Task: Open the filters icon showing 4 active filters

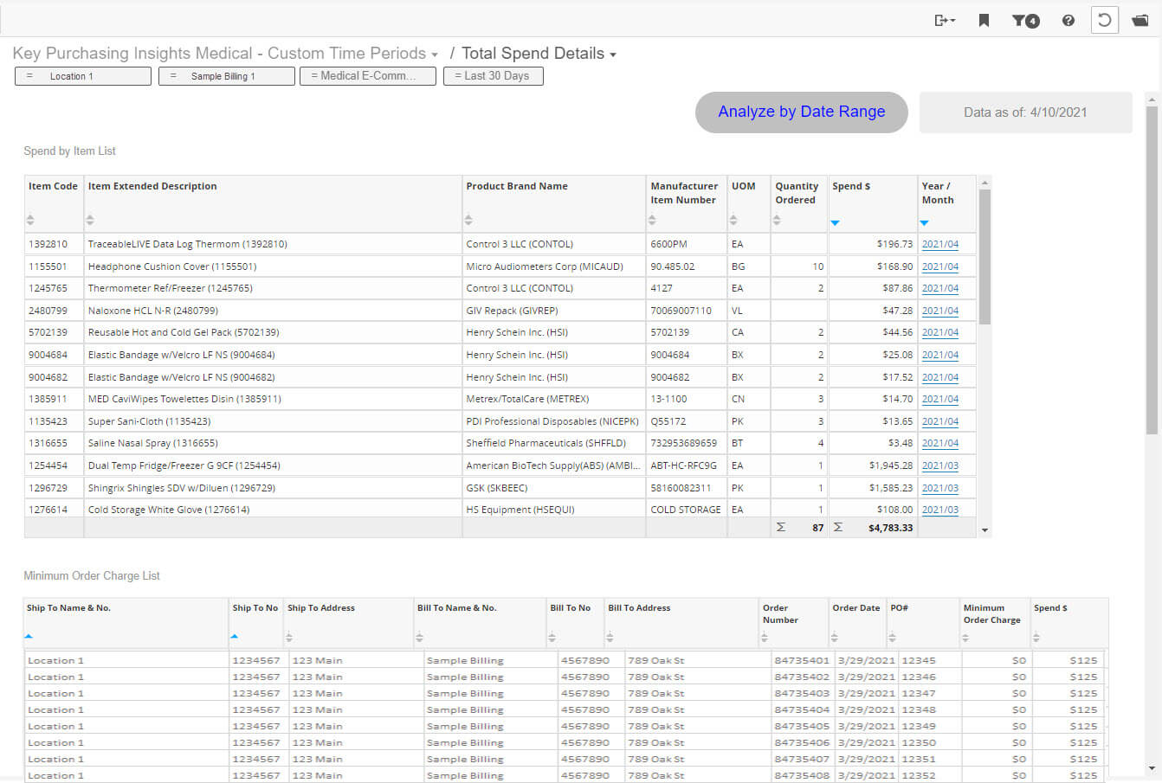Action: [x=1024, y=19]
